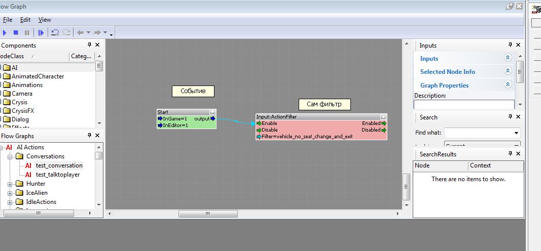Click the navigate back arrow icon

80,33
